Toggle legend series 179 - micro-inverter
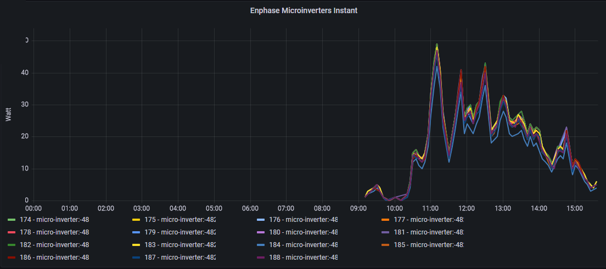Screen dimensions: 606x269 179,232
